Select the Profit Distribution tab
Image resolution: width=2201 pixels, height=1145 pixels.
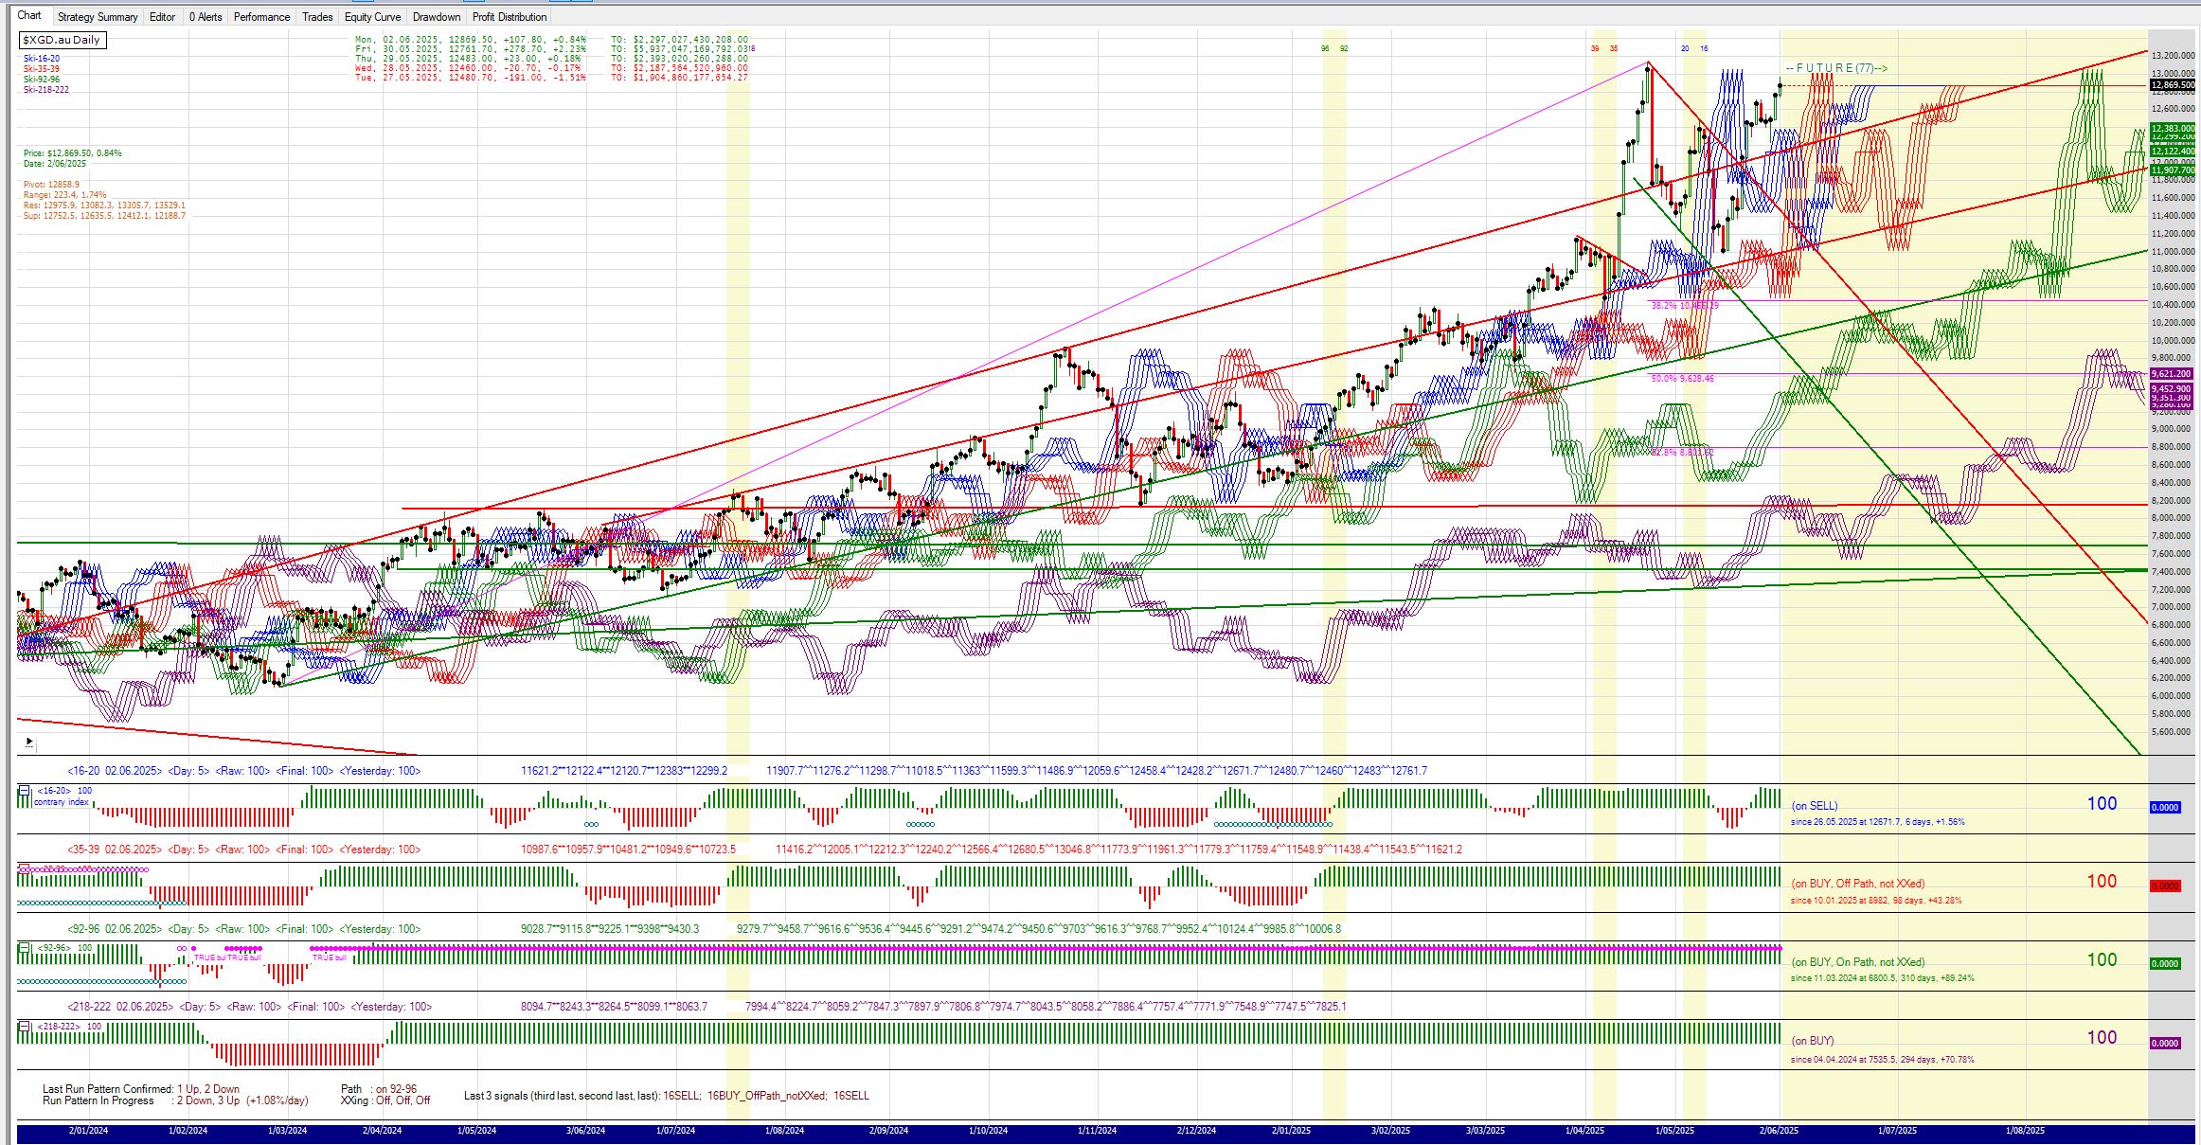coord(510,17)
